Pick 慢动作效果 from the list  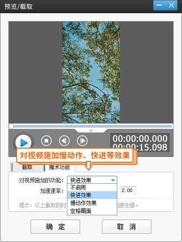[92, 203]
